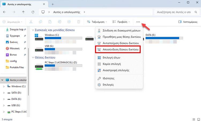Image resolution: width=201 pixels, height=121 pixels.
Task: Toggle the Λεπτομέρειες details pane
Action: (x=188, y=22)
